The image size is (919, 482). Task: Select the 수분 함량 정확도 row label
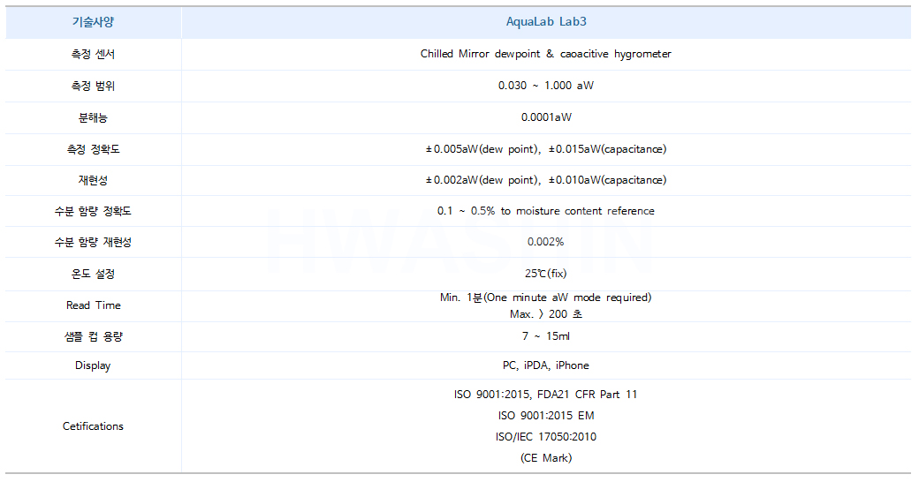tap(93, 211)
